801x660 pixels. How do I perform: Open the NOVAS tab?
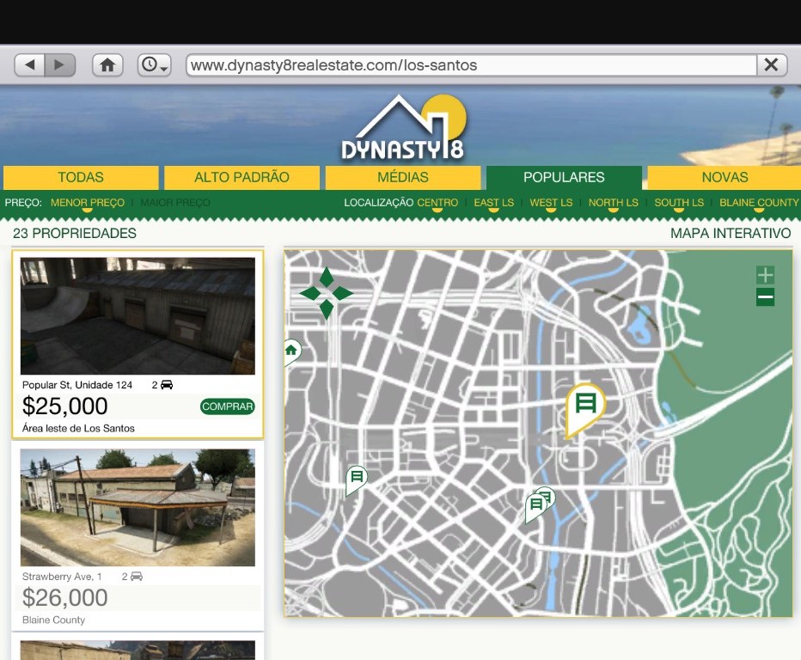[x=725, y=177]
